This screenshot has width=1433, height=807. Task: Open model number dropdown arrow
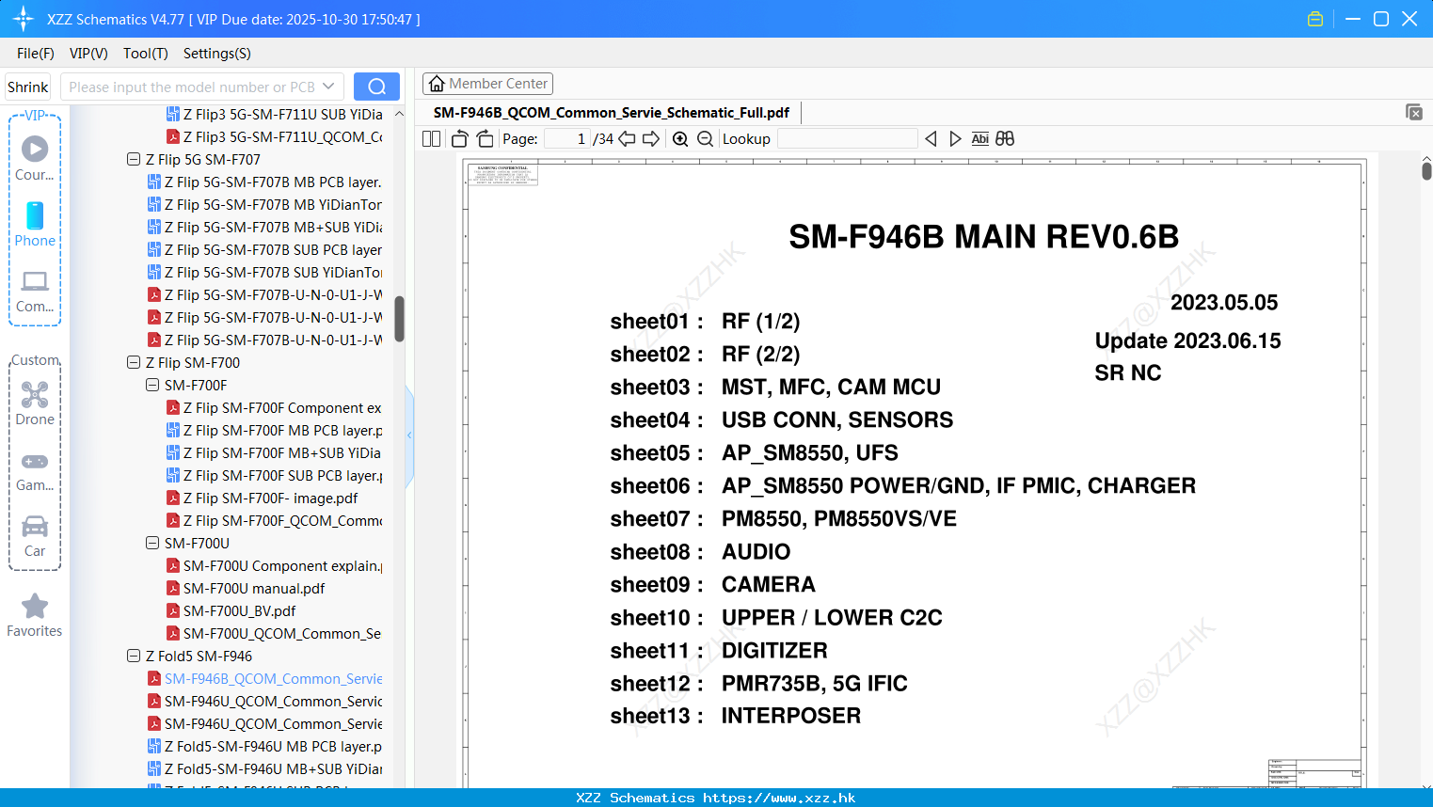(x=328, y=87)
